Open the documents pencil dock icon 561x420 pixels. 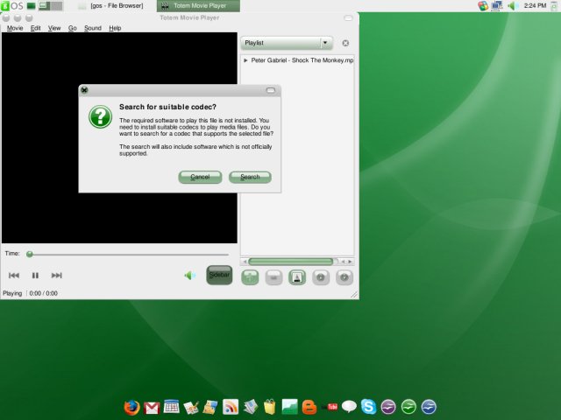tap(191, 408)
